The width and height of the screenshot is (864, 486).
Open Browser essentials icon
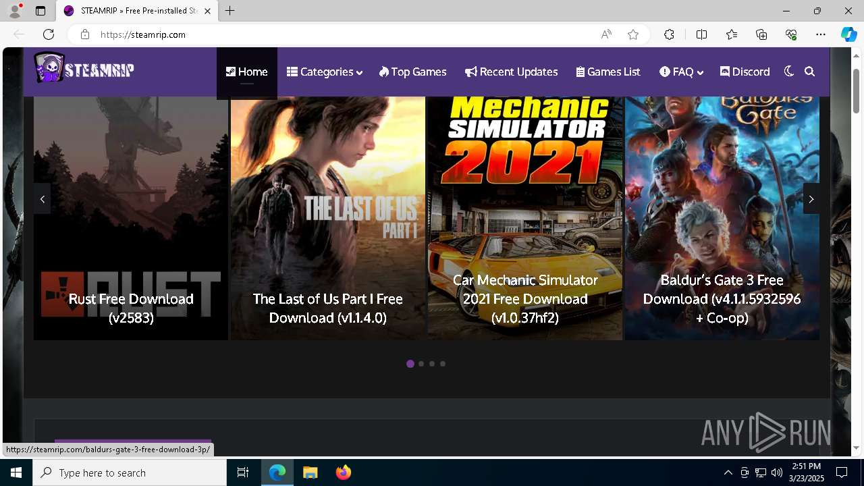(791, 34)
